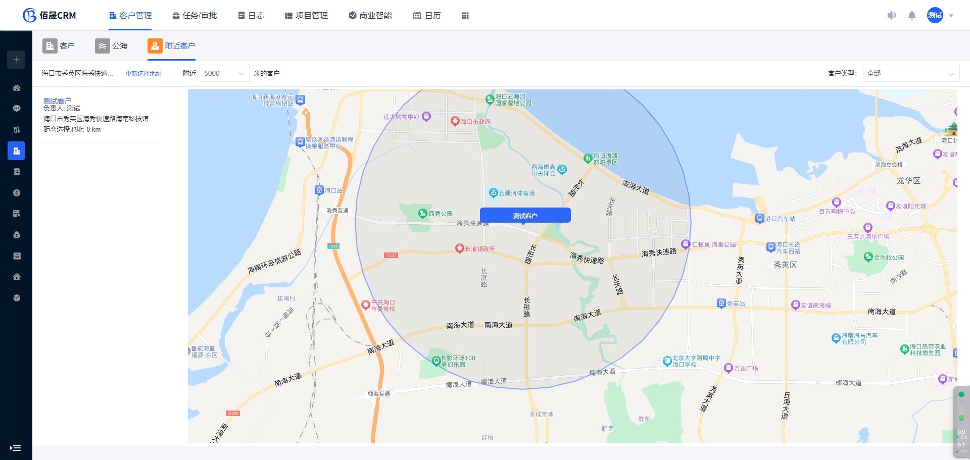970x460 pixels.
Task: Open the stacked cards icon in sidebar
Action: pyautogui.click(x=17, y=256)
